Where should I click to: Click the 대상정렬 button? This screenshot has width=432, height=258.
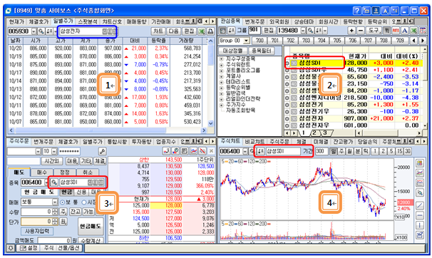[x=233, y=51]
